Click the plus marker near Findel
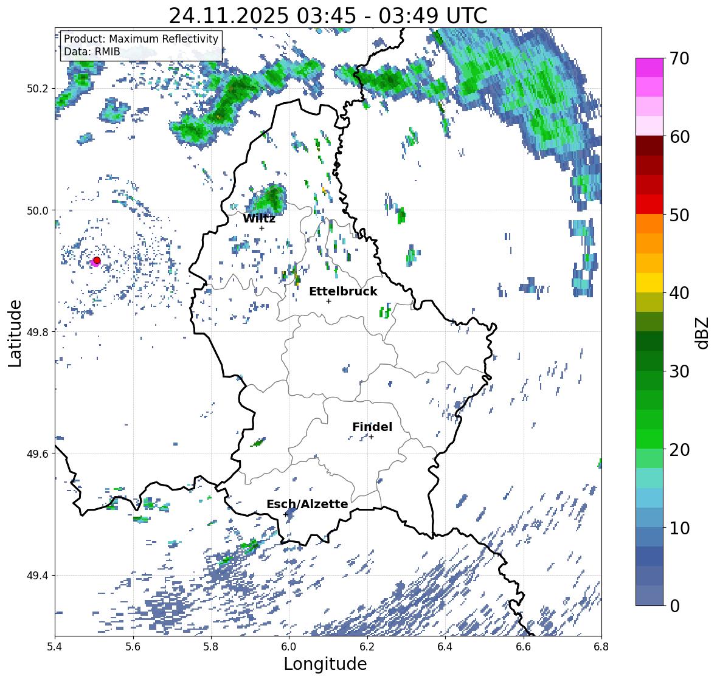Image resolution: width=717 pixels, height=679 pixels. click(x=372, y=437)
